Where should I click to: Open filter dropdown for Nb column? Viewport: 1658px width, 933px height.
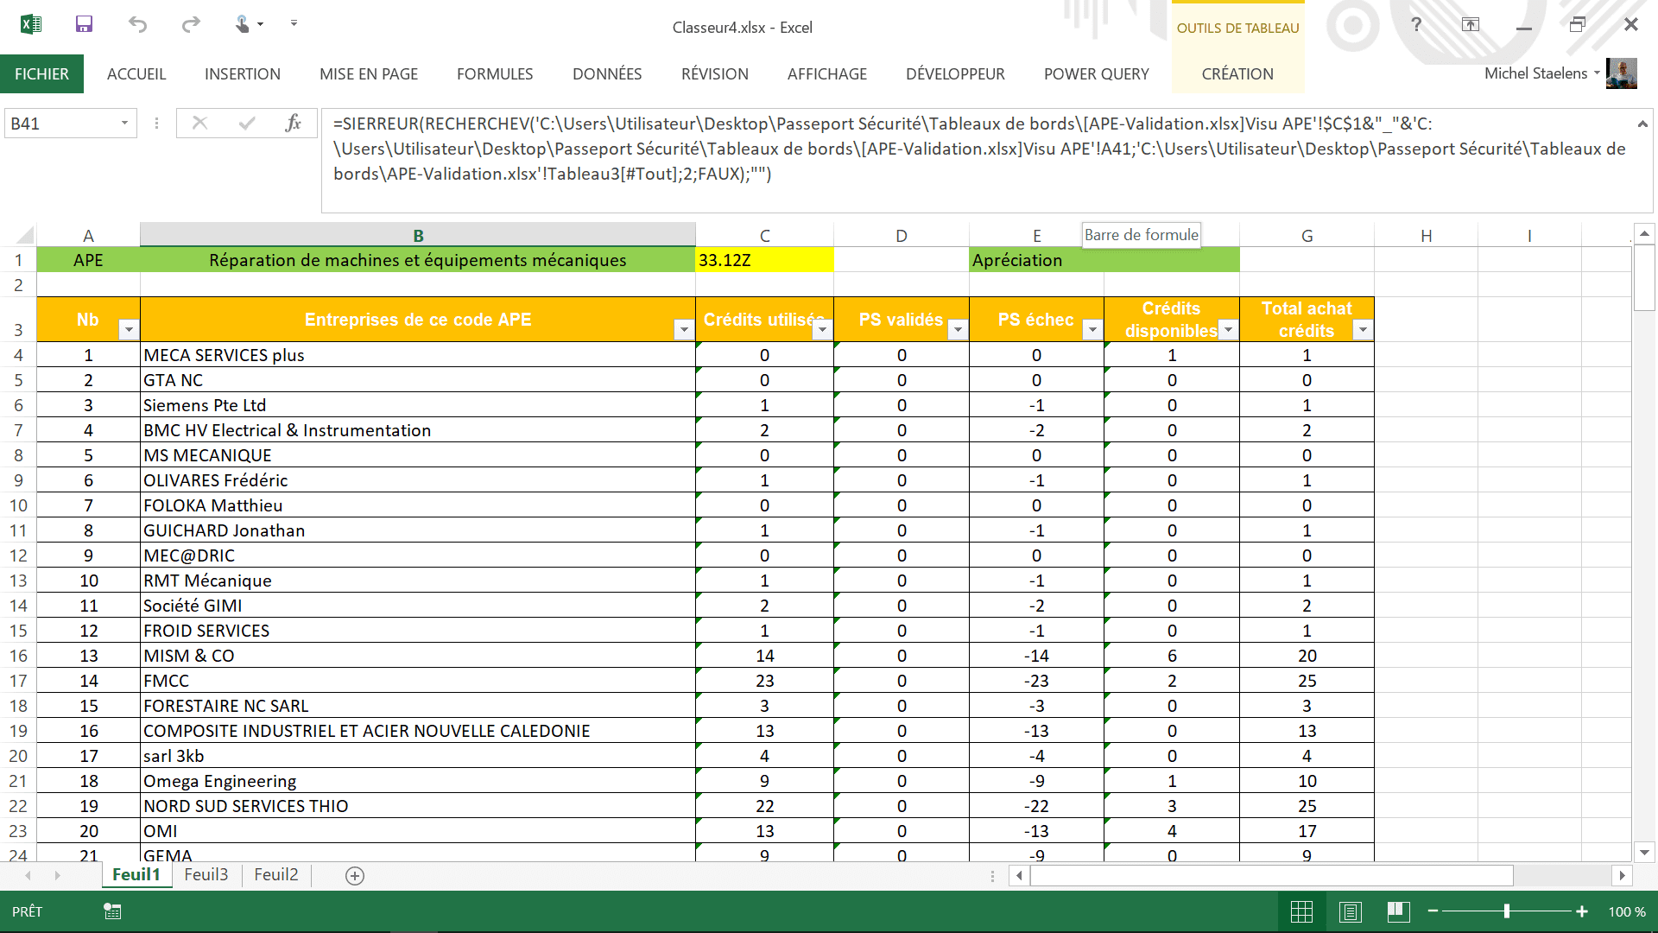tap(129, 329)
